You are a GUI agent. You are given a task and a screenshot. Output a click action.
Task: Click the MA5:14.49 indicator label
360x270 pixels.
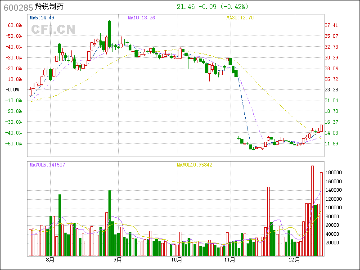coord(42,18)
